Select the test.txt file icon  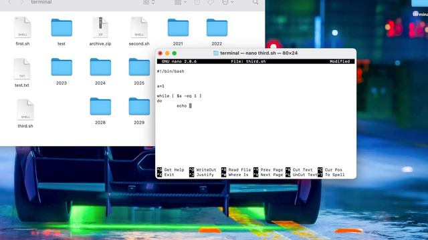tap(22, 69)
